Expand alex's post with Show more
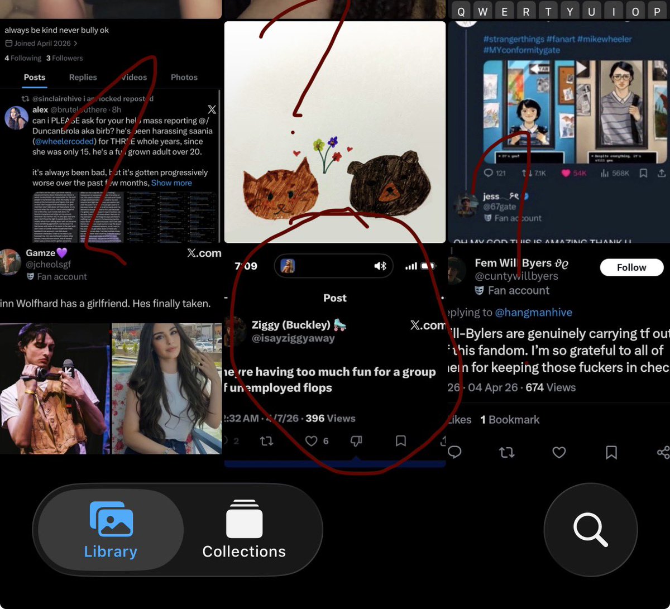670x609 pixels. [172, 183]
